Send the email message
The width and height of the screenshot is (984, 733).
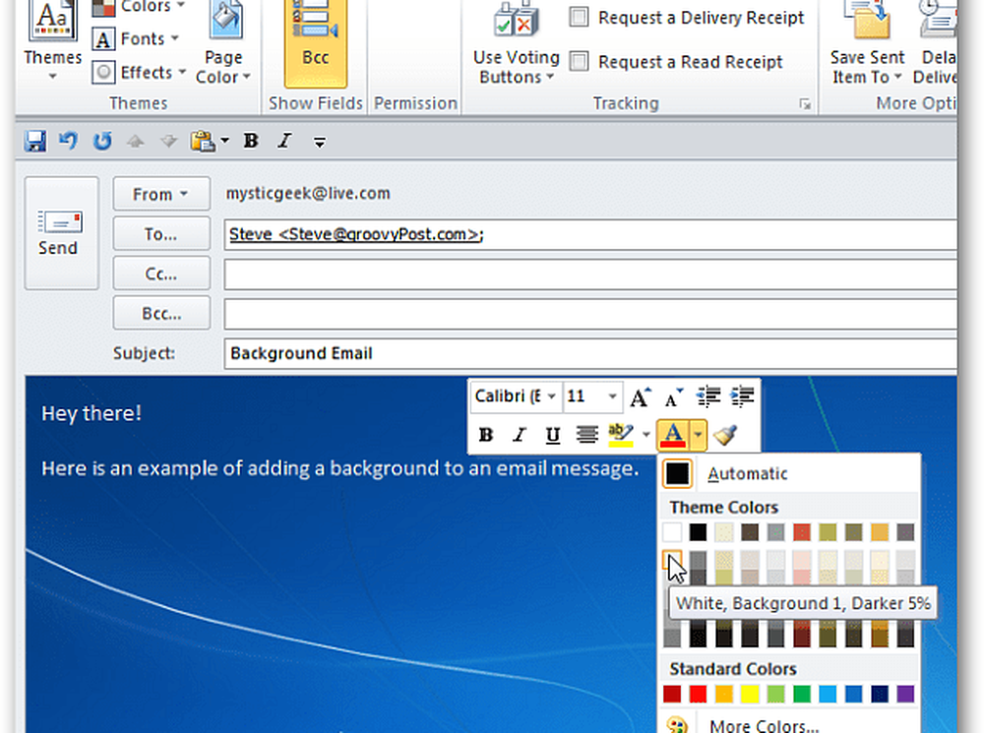[x=61, y=233]
